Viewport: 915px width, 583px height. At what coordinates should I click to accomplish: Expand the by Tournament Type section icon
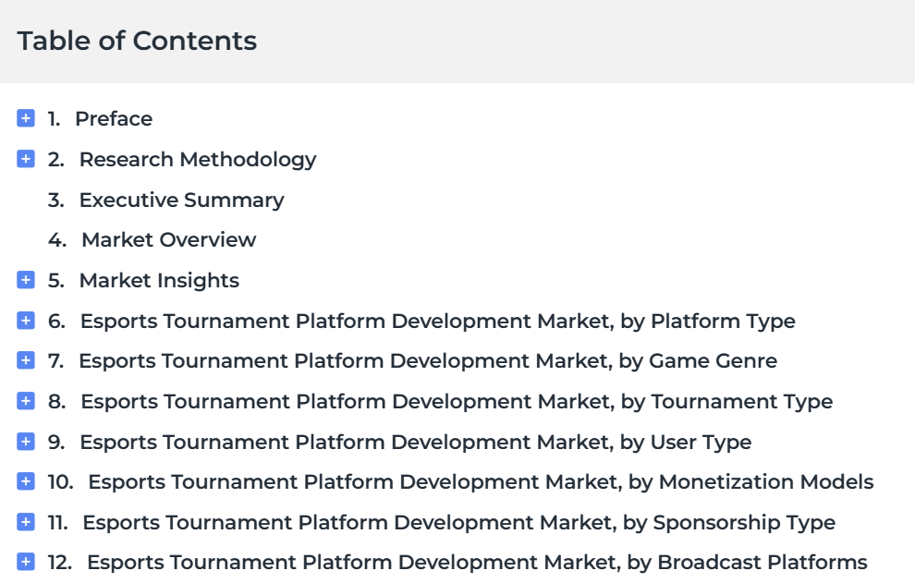click(26, 401)
